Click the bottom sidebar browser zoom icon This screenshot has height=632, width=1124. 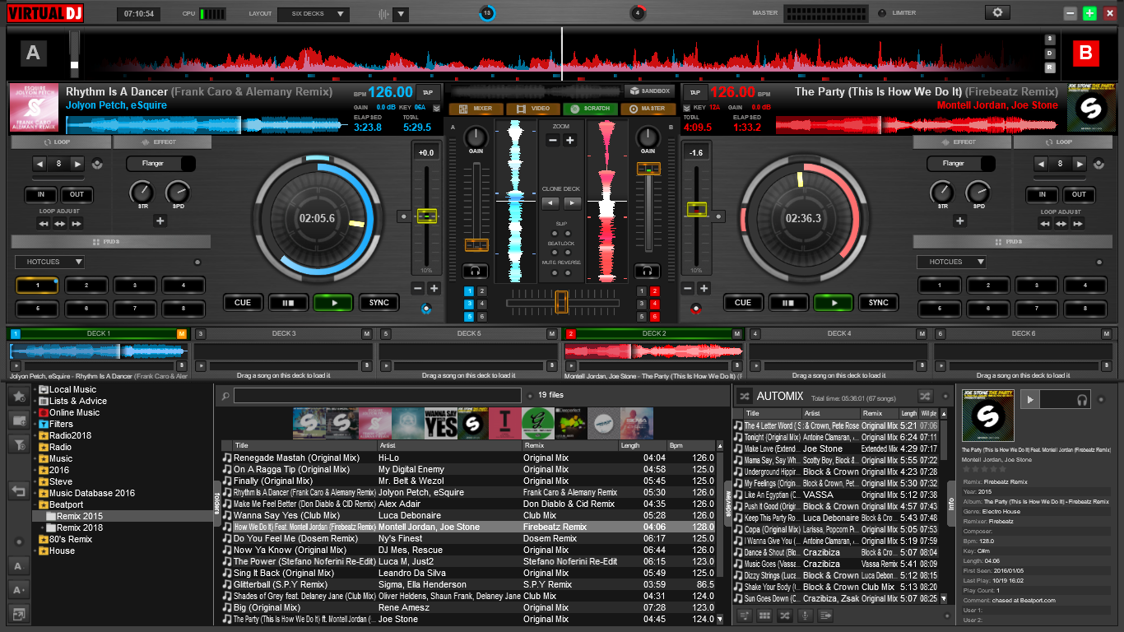(18, 613)
